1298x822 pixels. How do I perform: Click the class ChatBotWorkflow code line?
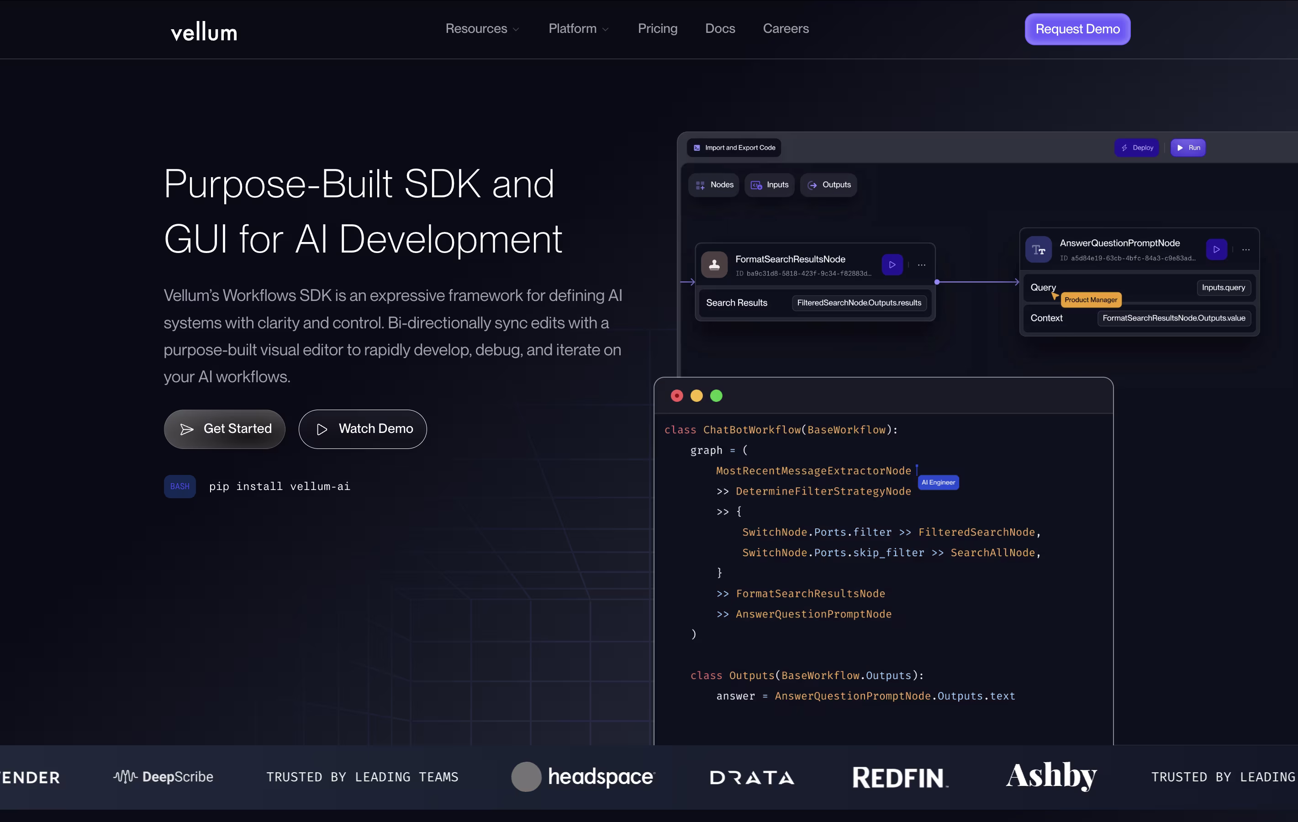781,430
